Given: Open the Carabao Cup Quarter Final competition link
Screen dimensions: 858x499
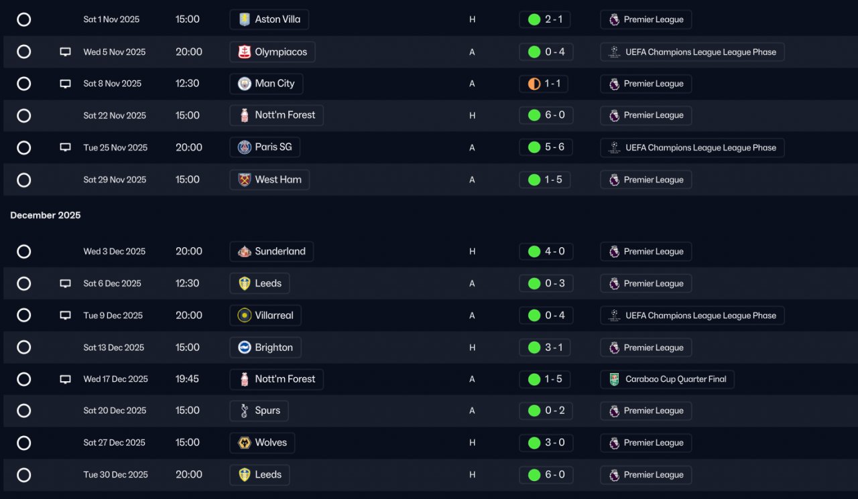Looking at the screenshot, I should point(668,379).
